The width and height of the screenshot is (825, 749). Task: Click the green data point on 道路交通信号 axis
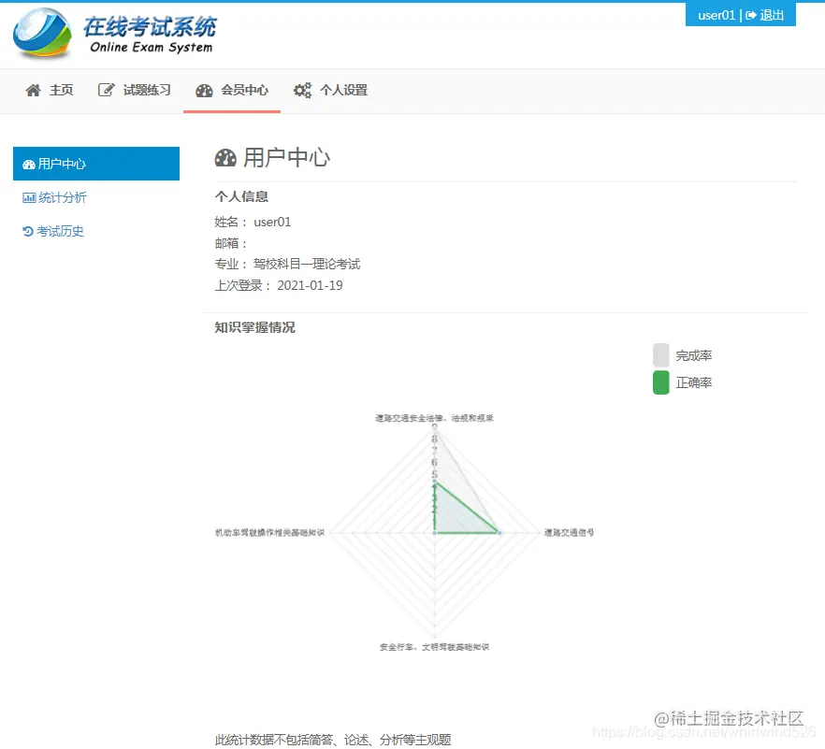coord(499,533)
